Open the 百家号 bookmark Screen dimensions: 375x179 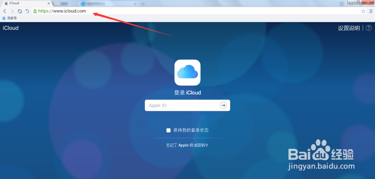pyautogui.click(x=9, y=18)
